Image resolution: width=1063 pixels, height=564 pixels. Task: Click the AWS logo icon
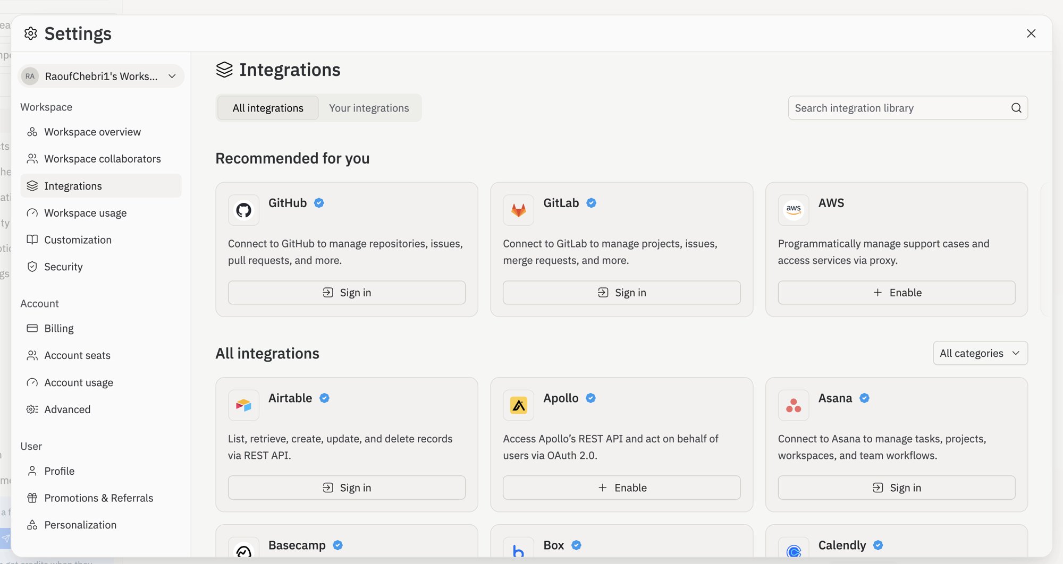pyautogui.click(x=794, y=210)
